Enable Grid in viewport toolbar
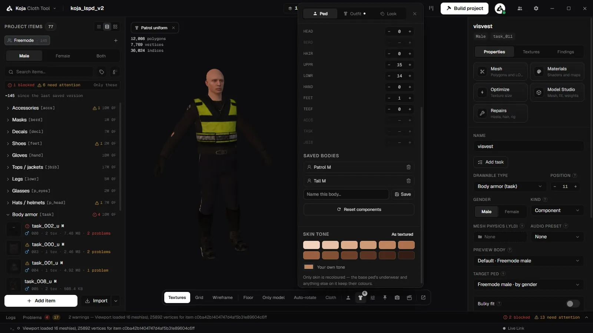This screenshot has width=593, height=333. coord(199,297)
